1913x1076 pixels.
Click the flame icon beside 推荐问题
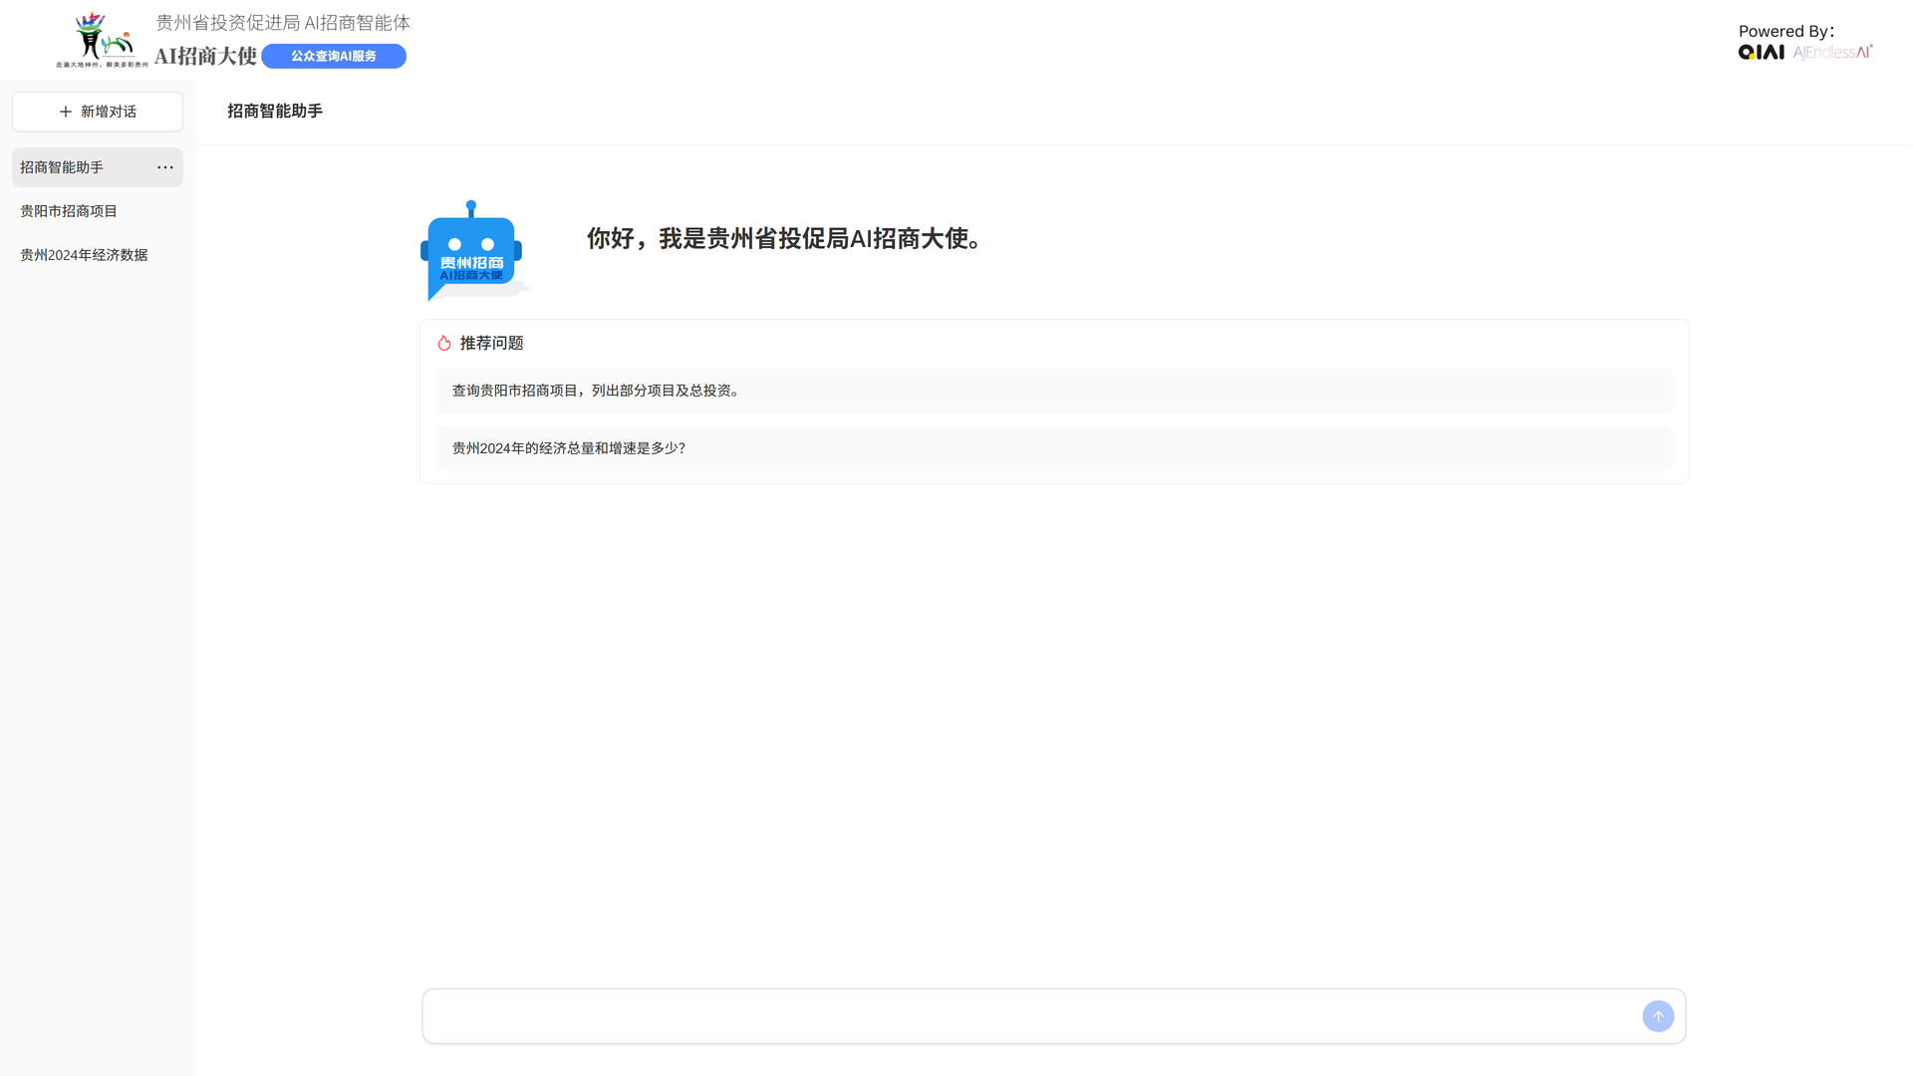tap(444, 343)
